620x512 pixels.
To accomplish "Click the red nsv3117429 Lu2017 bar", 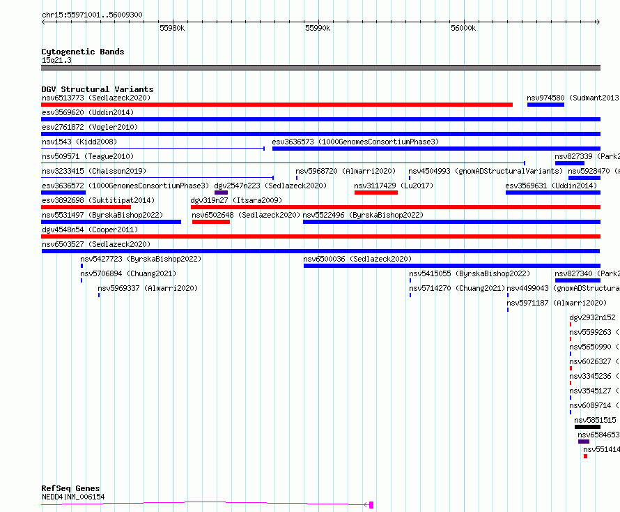I will pyautogui.click(x=376, y=193).
